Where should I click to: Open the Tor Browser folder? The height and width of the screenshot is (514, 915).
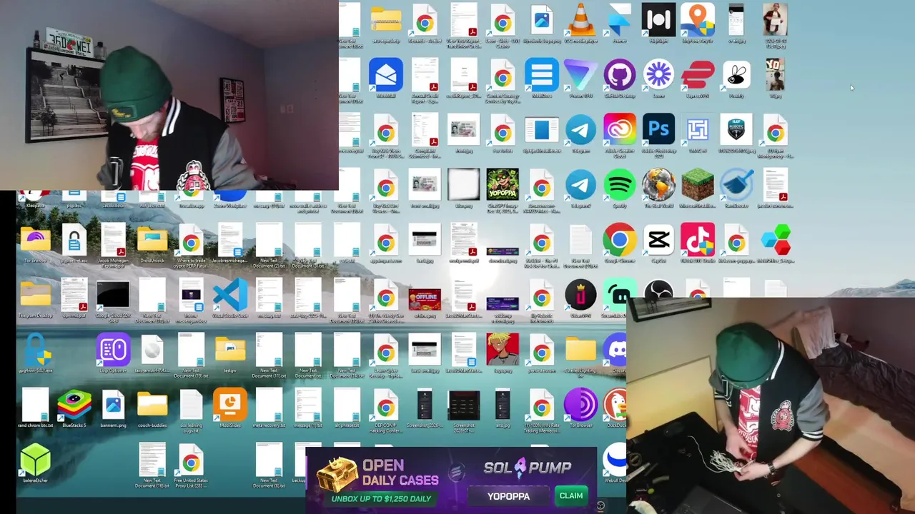tap(36, 240)
